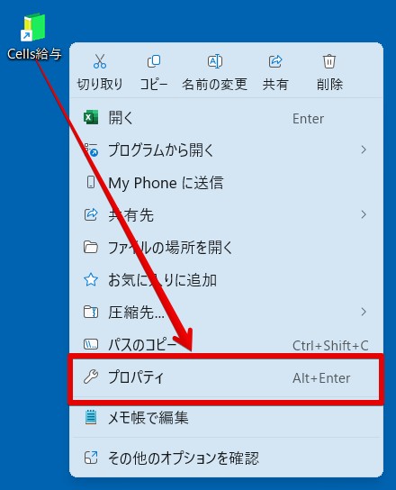Click the Excel icon beside 開く
The image size is (396, 490).
(91, 118)
